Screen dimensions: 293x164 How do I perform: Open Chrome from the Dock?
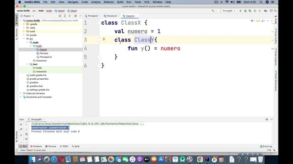click(x=200, y=159)
